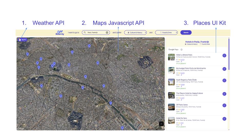Click the scroll-down arrow of hotel list

[x=229, y=130]
